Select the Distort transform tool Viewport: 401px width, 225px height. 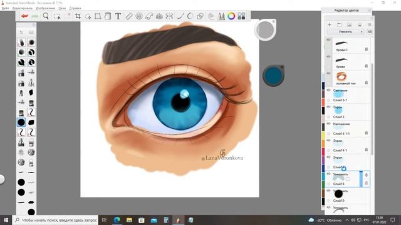tap(98, 16)
